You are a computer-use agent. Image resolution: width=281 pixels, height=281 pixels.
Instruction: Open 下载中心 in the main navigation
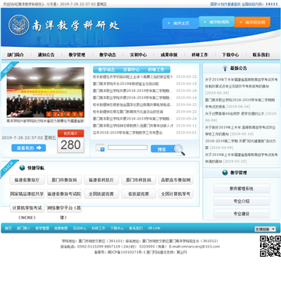tap(230, 55)
